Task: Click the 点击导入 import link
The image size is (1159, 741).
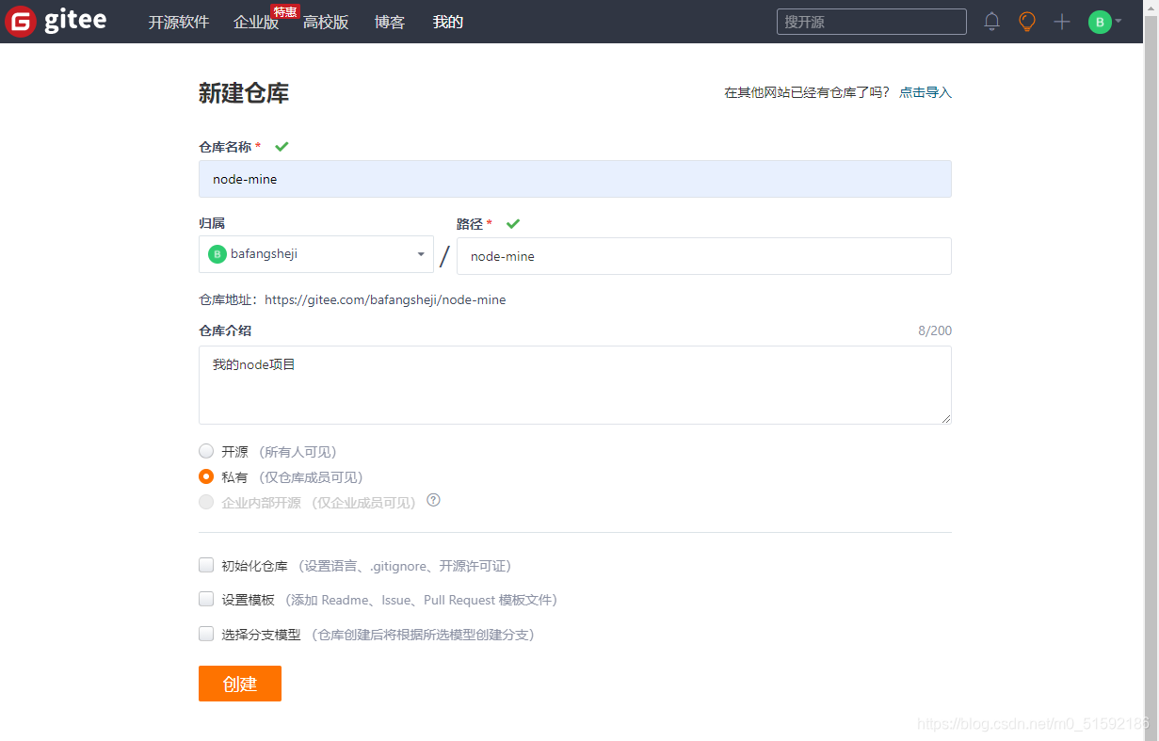Action: (x=925, y=91)
